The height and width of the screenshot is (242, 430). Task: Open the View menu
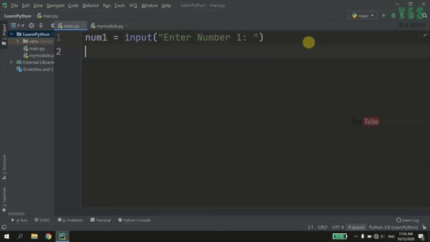(38, 5)
